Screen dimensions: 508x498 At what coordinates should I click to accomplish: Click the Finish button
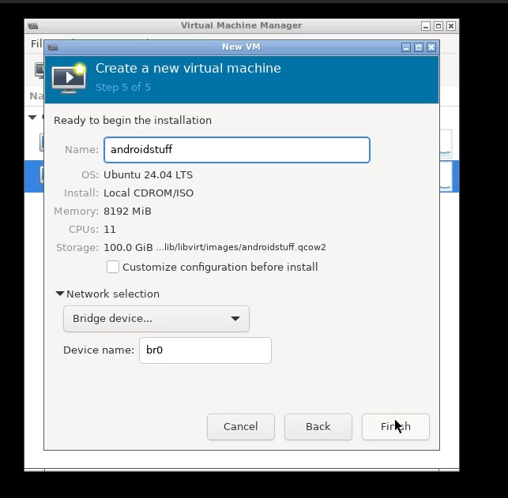(396, 426)
